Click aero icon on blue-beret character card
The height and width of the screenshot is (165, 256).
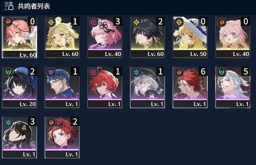point(8,72)
